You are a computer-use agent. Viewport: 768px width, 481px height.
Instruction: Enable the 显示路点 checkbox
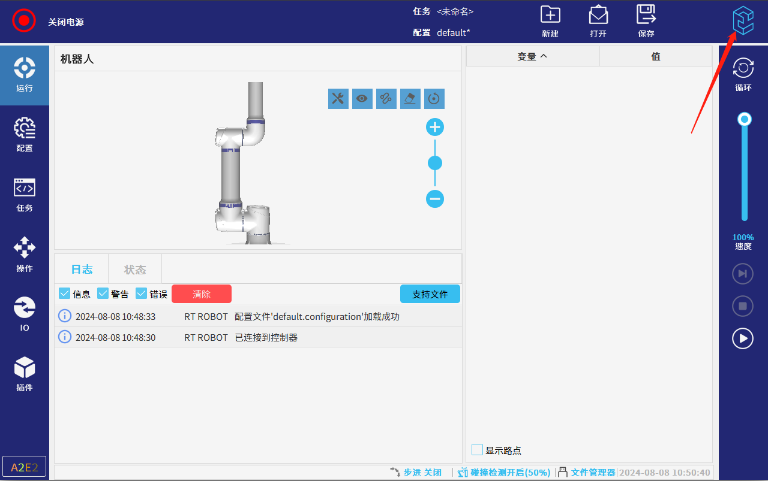[478, 450]
